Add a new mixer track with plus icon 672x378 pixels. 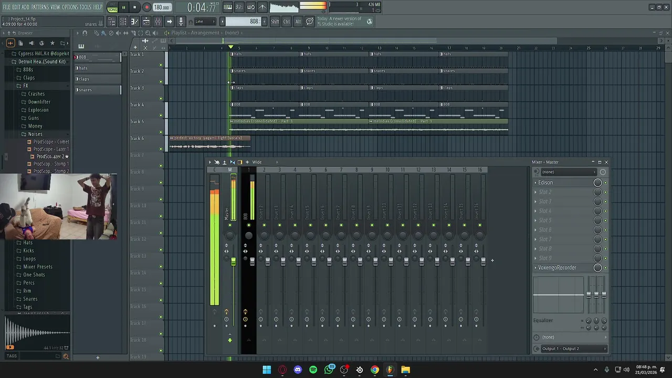pyautogui.click(x=492, y=260)
